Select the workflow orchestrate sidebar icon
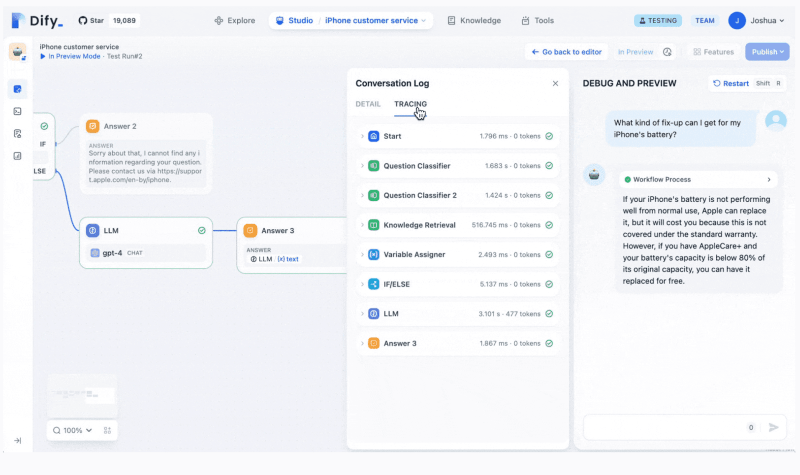 click(x=17, y=89)
